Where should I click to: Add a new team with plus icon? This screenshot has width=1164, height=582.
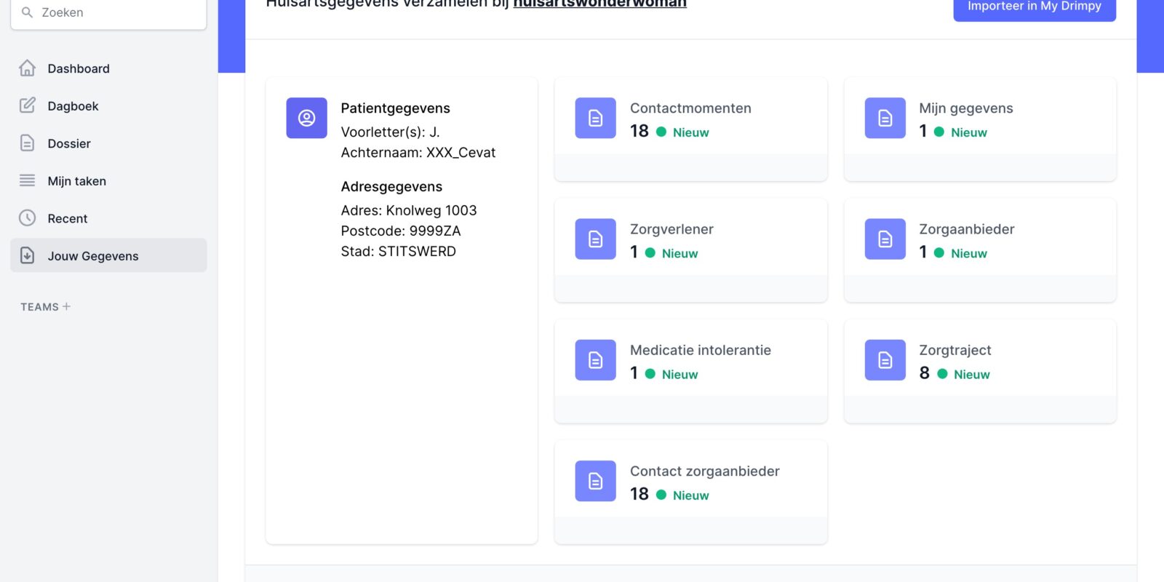66,306
